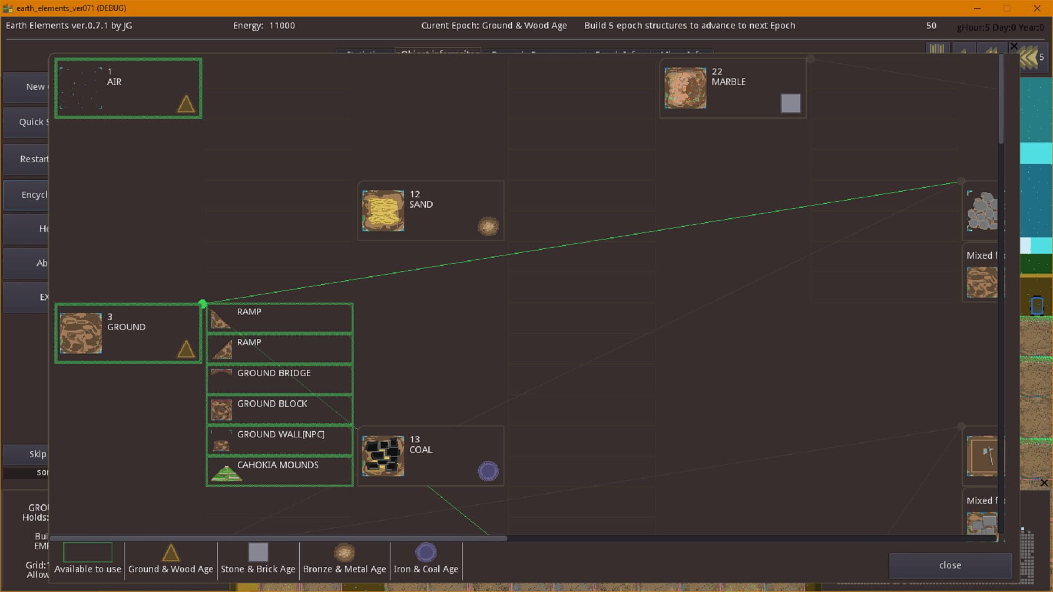Toggle the Iron & Coal Age legend filter
The image size is (1053, 592).
[426, 552]
